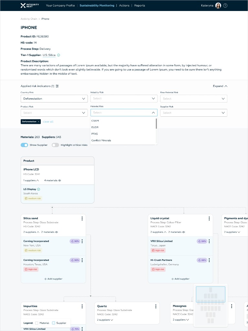
Task: Open the Product Risk dropdown
Action: (x=54, y=113)
